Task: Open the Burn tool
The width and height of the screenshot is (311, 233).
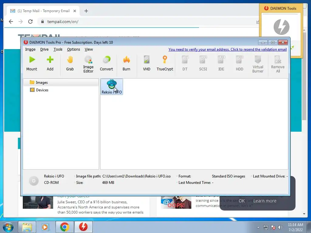Action: (126, 63)
